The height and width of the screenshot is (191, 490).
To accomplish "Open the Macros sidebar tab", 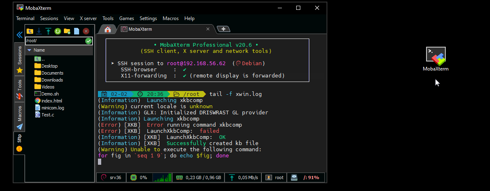I will click(x=20, y=117).
